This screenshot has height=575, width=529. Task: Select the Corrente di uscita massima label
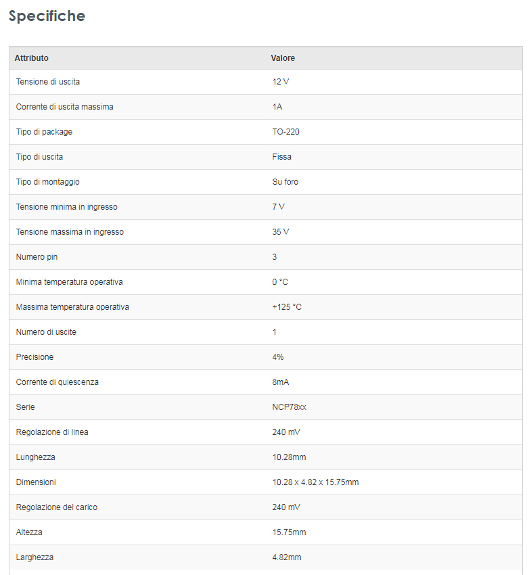[x=65, y=107]
